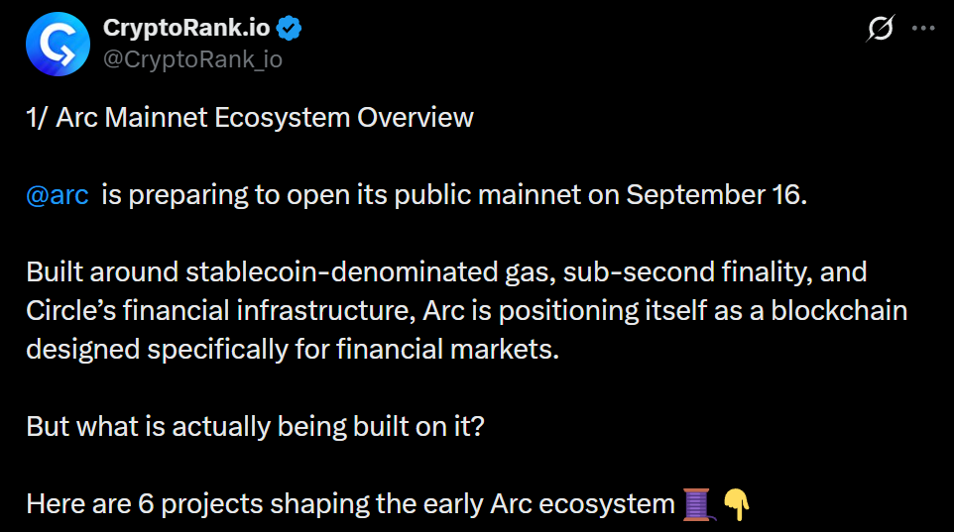Click the phrase "stablecoin-denominated gas"
Image resolution: width=954 pixels, height=532 pixels.
coord(370,272)
